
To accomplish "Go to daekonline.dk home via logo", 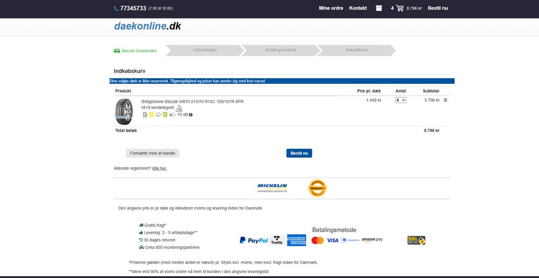I will coord(148,26).
